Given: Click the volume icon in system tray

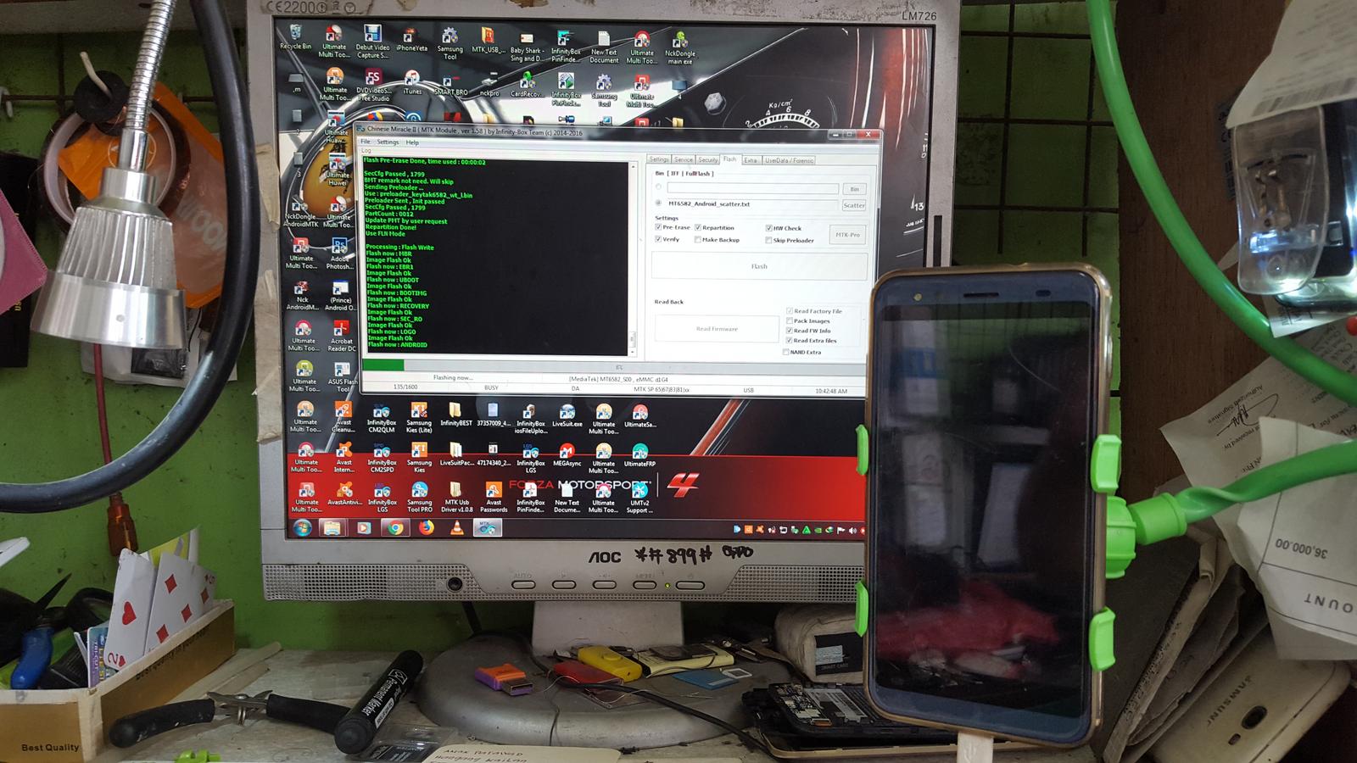Looking at the screenshot, I should tap(852, 531).
